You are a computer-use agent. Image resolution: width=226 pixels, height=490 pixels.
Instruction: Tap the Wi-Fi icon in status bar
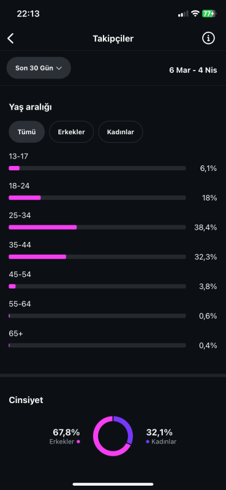[195, 13]
